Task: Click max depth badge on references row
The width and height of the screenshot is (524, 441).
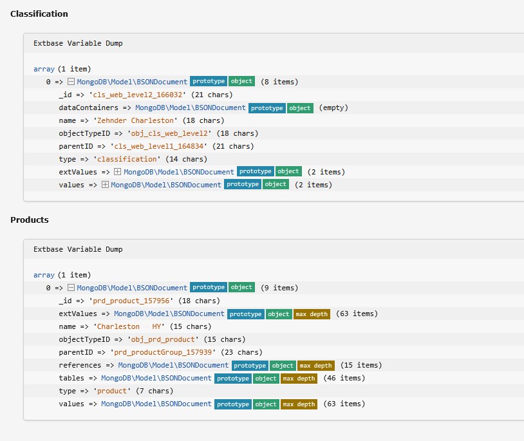Action: pyautogui.click(x=315, y=366)
